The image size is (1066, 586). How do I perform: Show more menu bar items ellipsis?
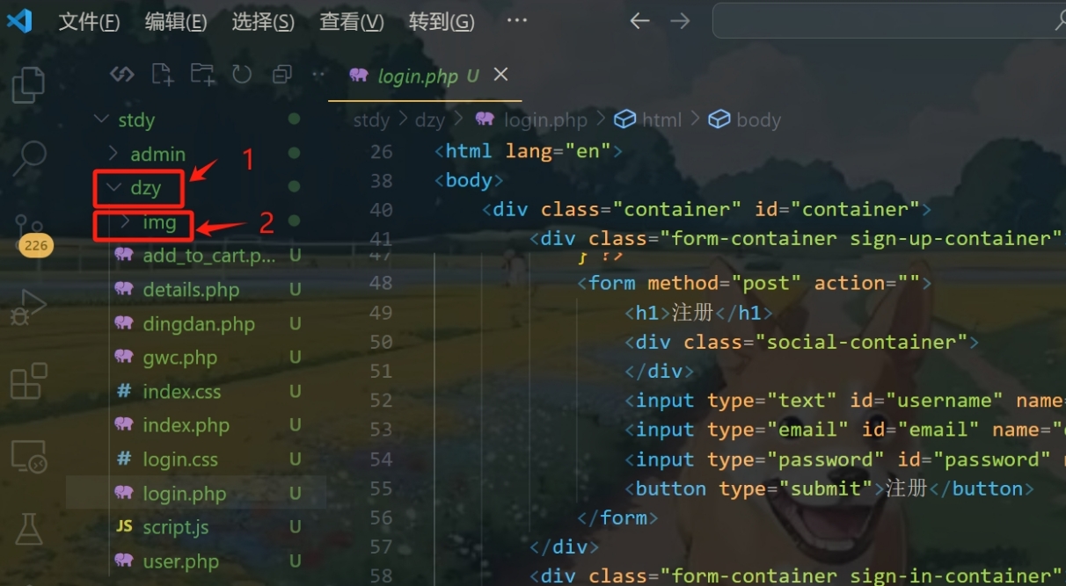tap(517, 21)
